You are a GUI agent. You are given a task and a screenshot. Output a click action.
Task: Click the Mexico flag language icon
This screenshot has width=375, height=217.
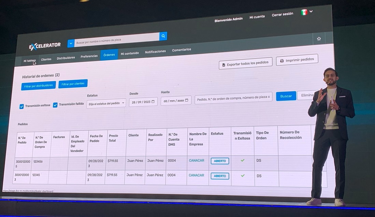pyautogui.click(x=304, y=12)
